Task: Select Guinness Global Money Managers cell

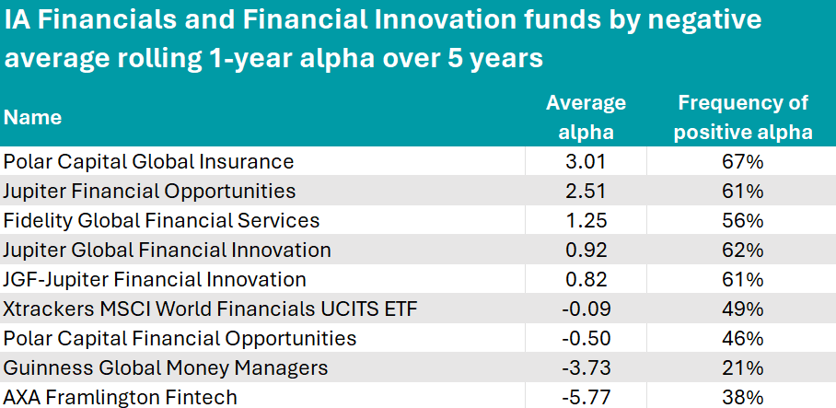Action: (x=166, y=368)
